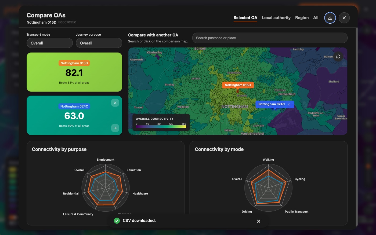The height and width of the screenshot is (235, 376).
Task: Click the 63.0 score value
Action: (74, 116)
